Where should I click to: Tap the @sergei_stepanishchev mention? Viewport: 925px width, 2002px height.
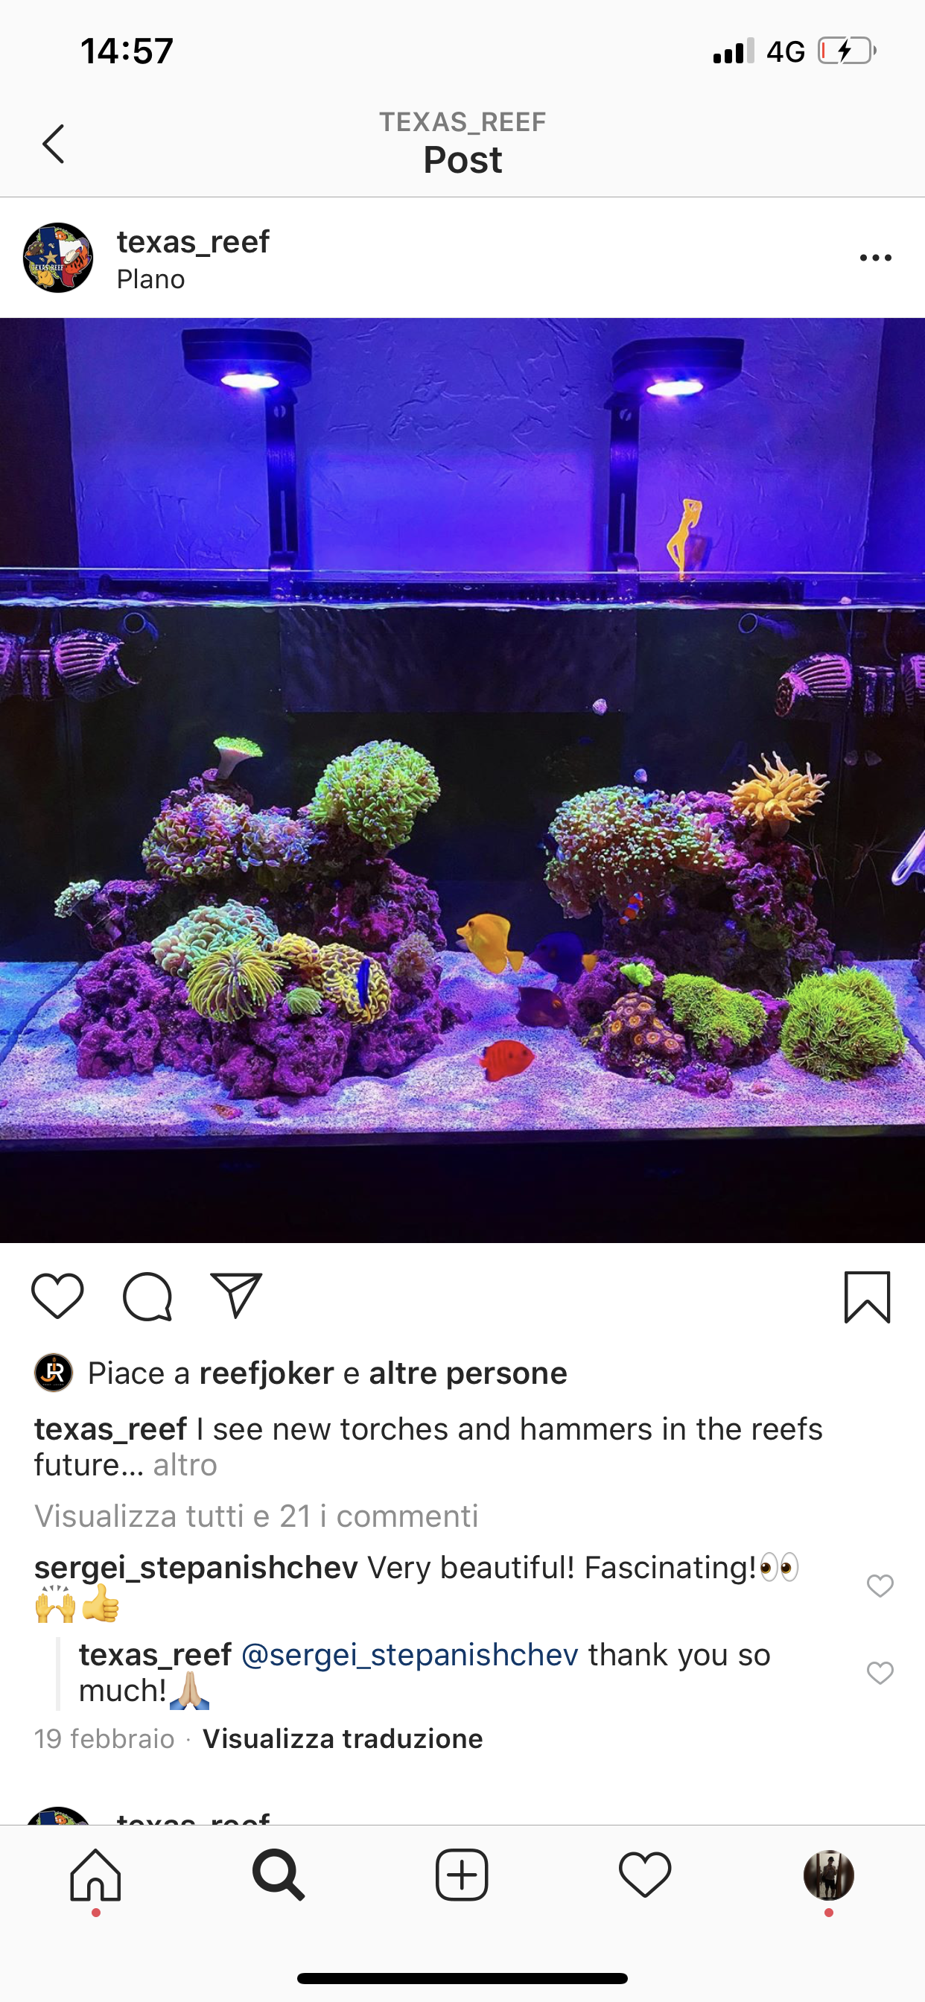tap(410, 1654)
